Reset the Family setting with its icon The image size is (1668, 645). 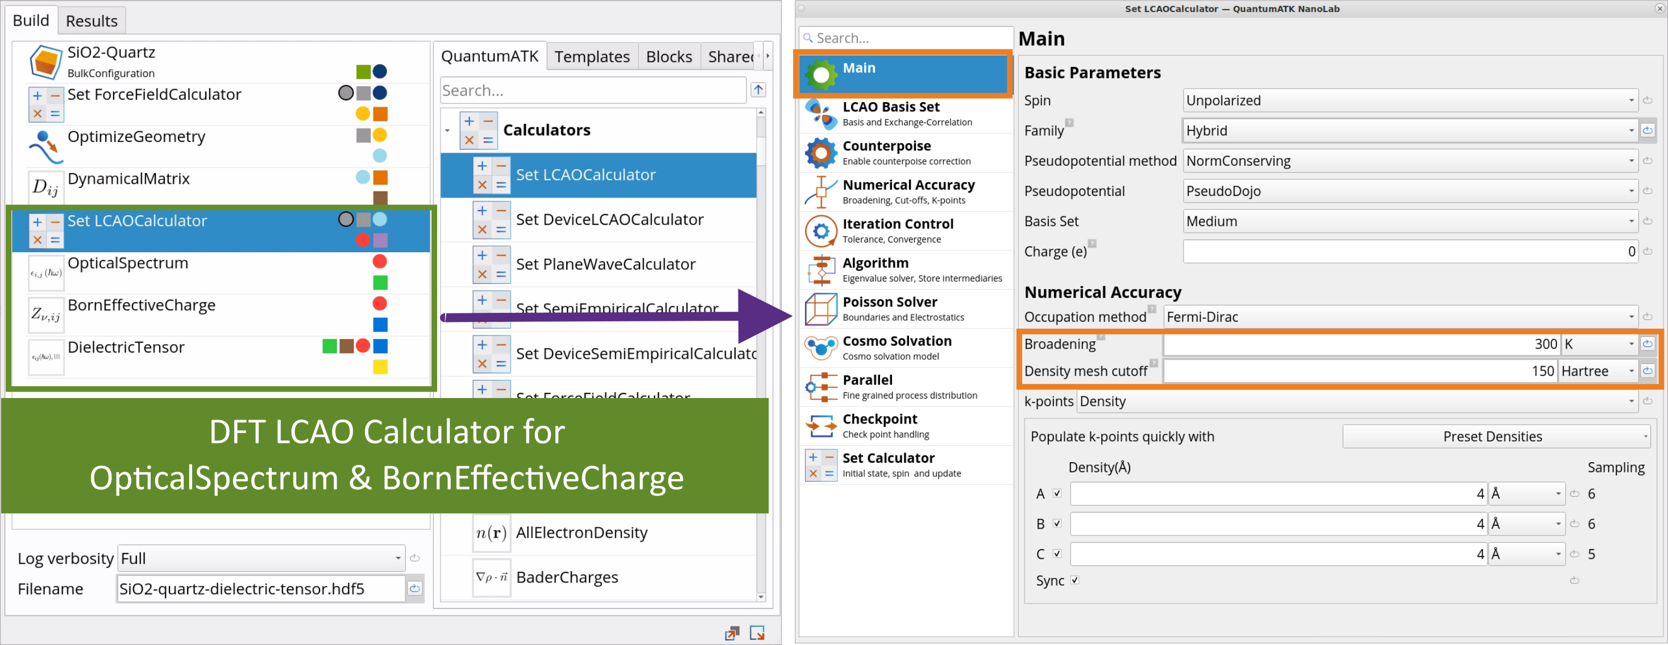[1648, 130]
